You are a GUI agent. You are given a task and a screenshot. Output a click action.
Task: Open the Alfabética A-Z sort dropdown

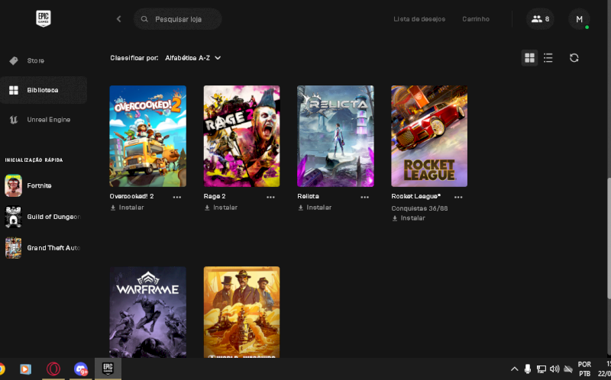coord(193,58)
